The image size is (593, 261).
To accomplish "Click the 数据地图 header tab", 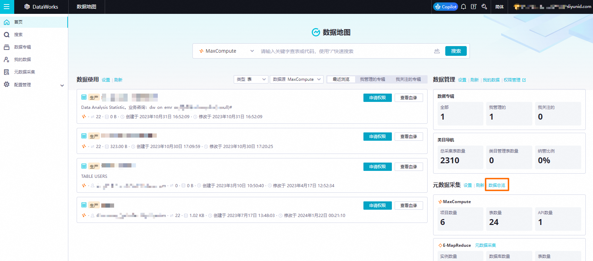I will 86,7.
